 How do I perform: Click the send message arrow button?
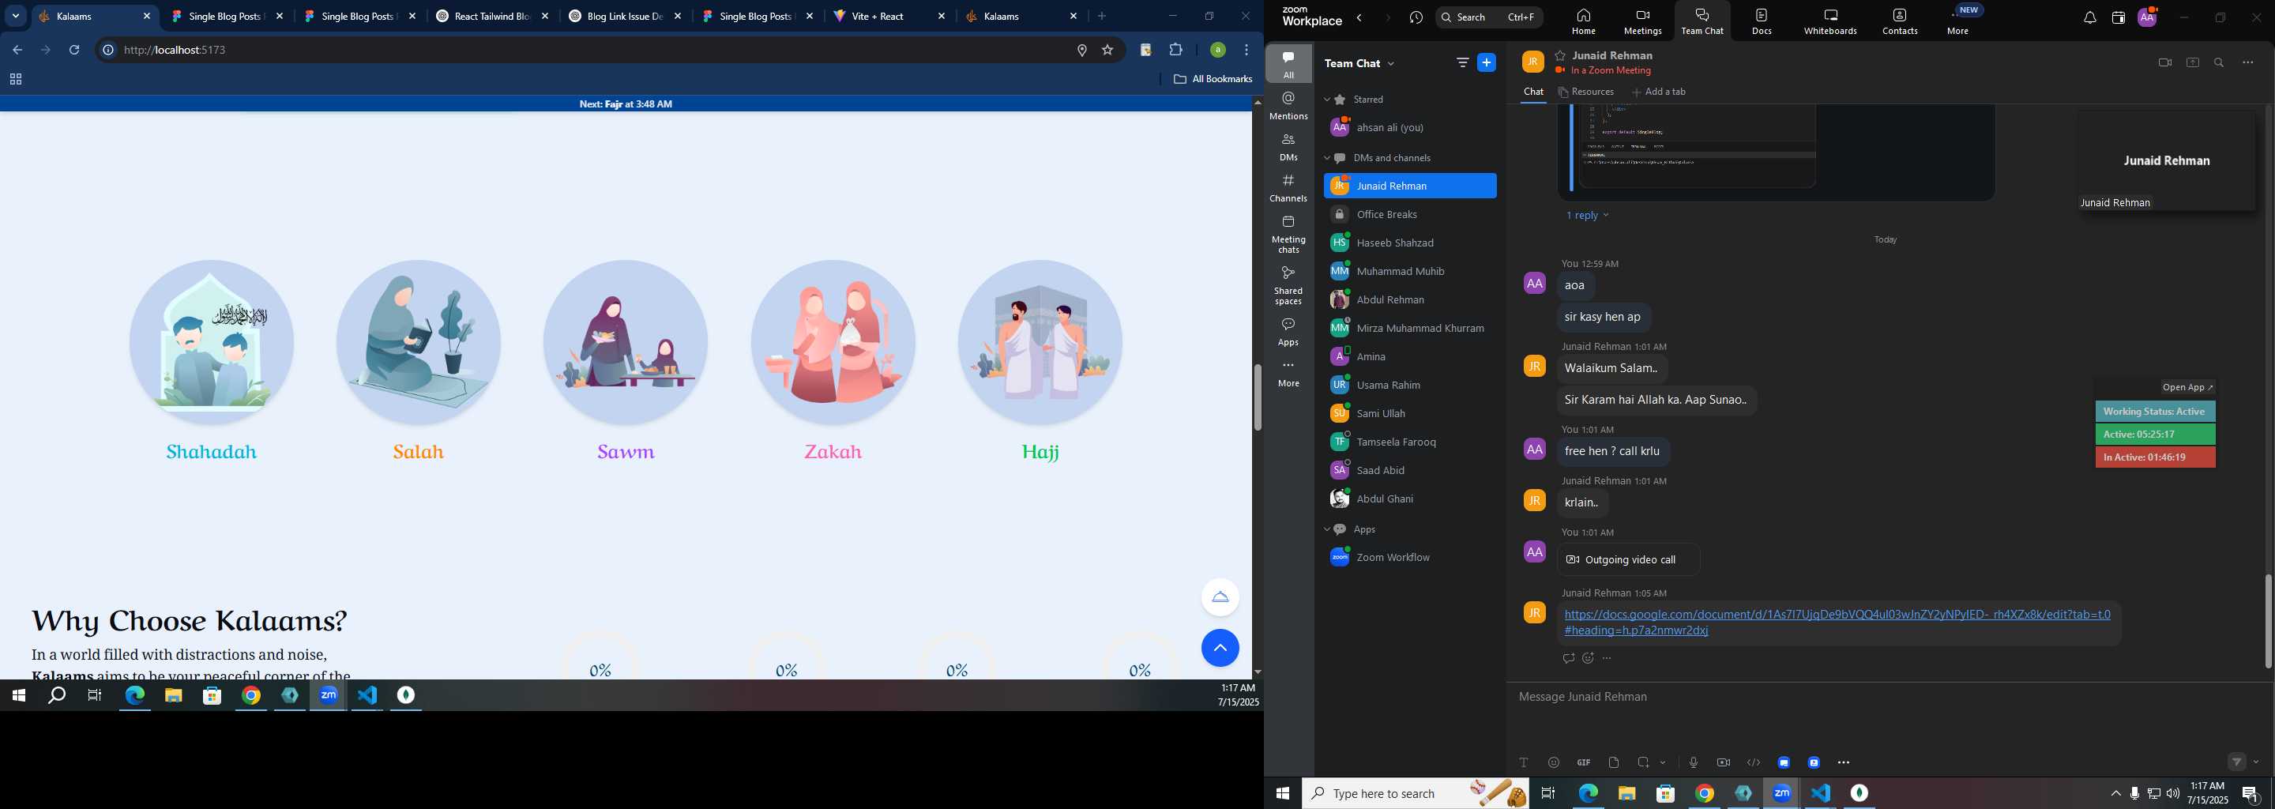click(x=2236, y=762)
